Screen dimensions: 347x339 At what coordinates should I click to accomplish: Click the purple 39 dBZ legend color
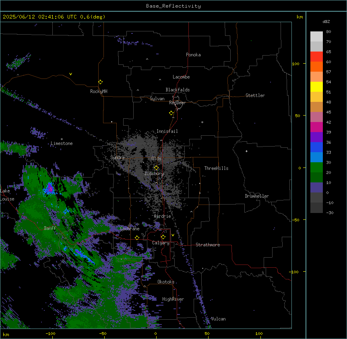(316, 137)
